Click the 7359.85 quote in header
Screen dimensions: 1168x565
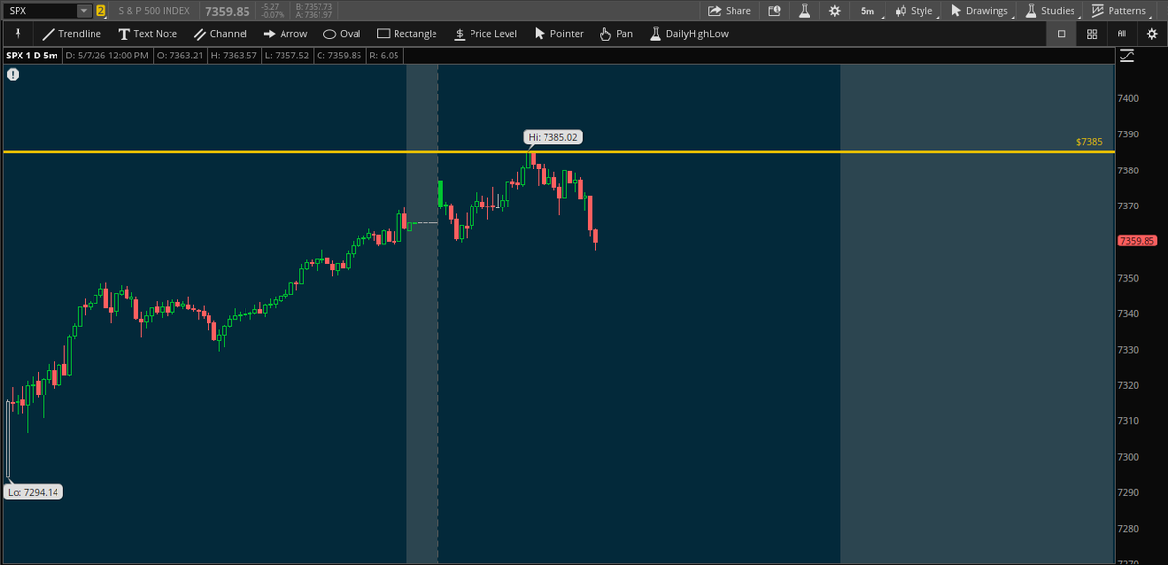227,11
